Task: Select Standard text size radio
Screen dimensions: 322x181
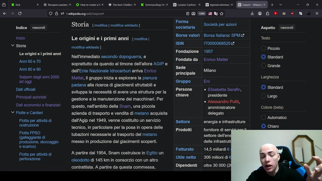Action: (263, 57)
